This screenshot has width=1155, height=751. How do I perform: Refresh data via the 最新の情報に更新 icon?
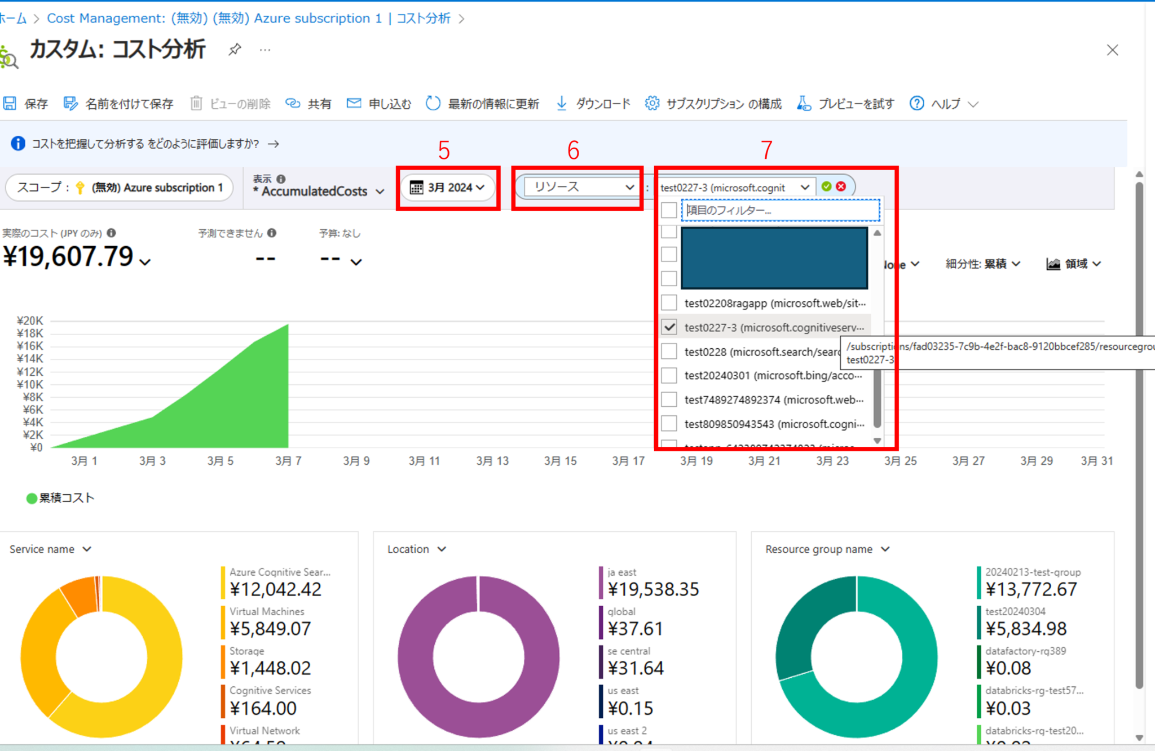click(433, 103)
